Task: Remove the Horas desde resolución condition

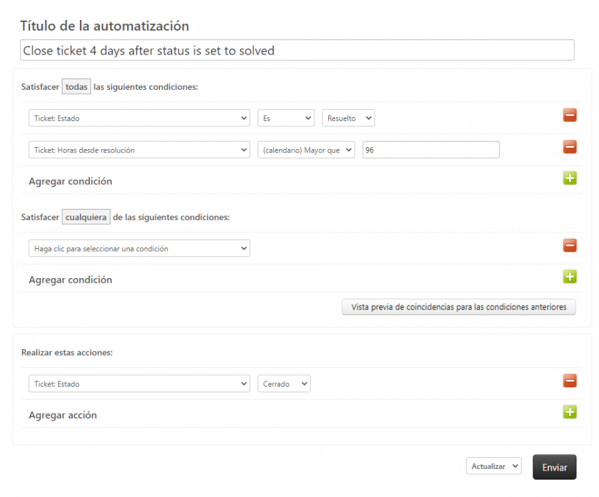Action: point(570,148)
